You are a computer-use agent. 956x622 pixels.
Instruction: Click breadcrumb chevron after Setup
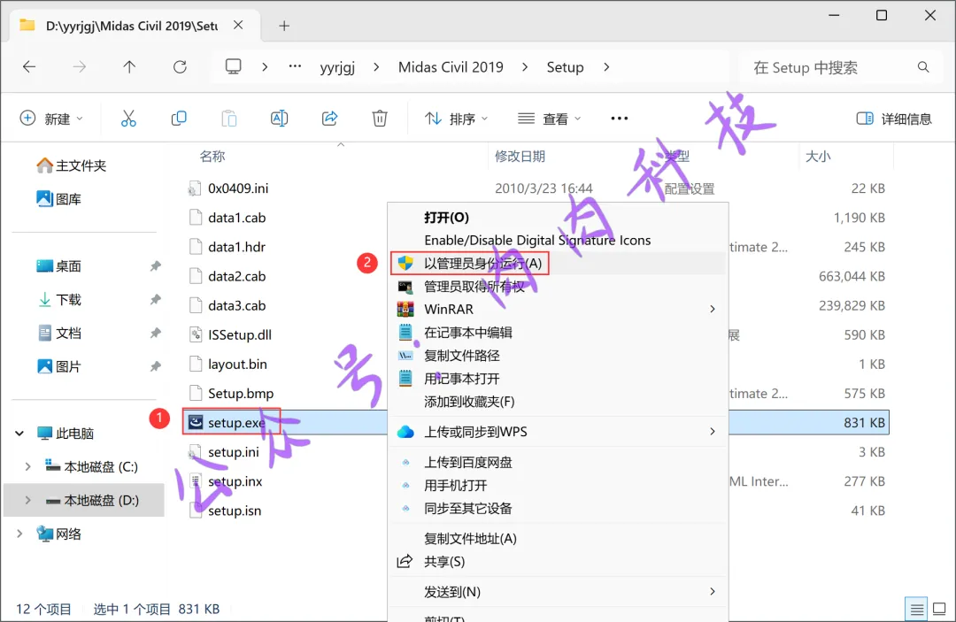tap(606, 67)
